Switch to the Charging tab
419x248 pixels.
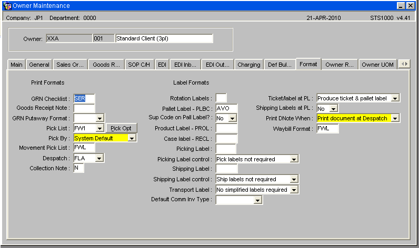coord(249,65)
